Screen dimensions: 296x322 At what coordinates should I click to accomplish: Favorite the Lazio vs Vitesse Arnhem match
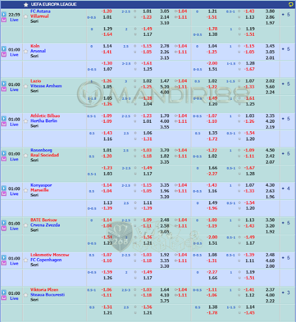click(26, 86)
